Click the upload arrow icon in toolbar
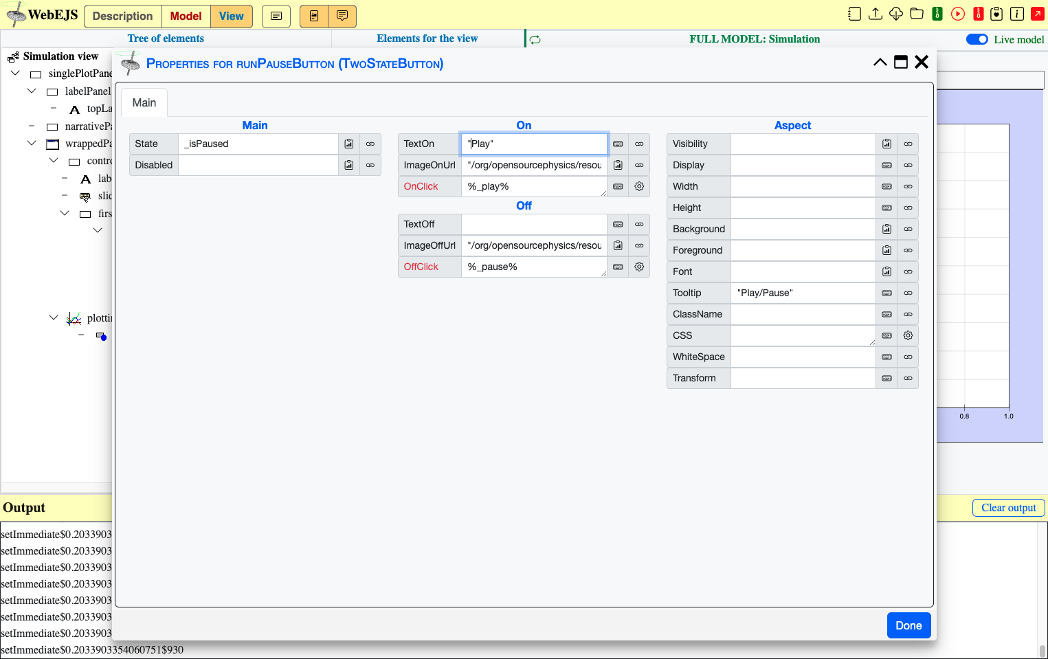 click(x=876, y=14)
